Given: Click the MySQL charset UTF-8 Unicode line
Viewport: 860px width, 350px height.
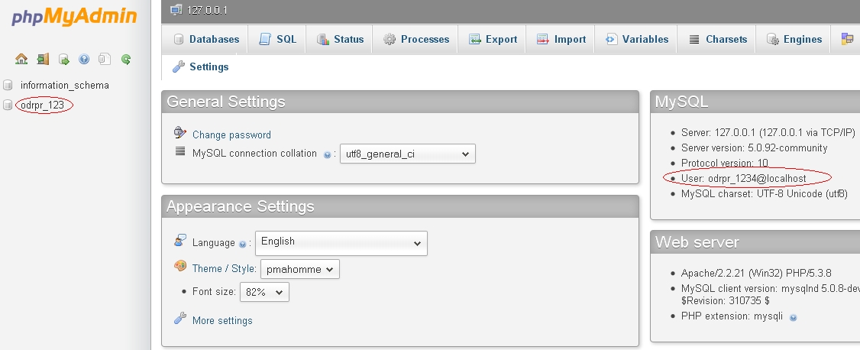Looking at the screenshot, I should tap(764, 193).
